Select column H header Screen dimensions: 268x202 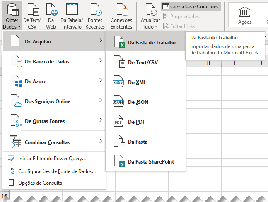click(208, 63)
